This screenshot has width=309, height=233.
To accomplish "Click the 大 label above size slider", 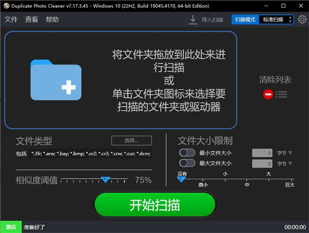I will (269, 174).
